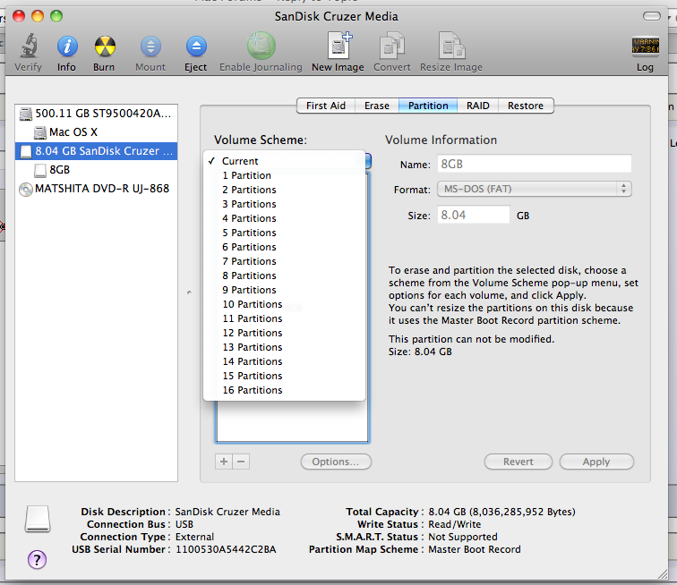Image resolution: width=677 pixels, height=585 pixels.
Task: Choose 13 Partitions scheme
Action: (284, 347)
